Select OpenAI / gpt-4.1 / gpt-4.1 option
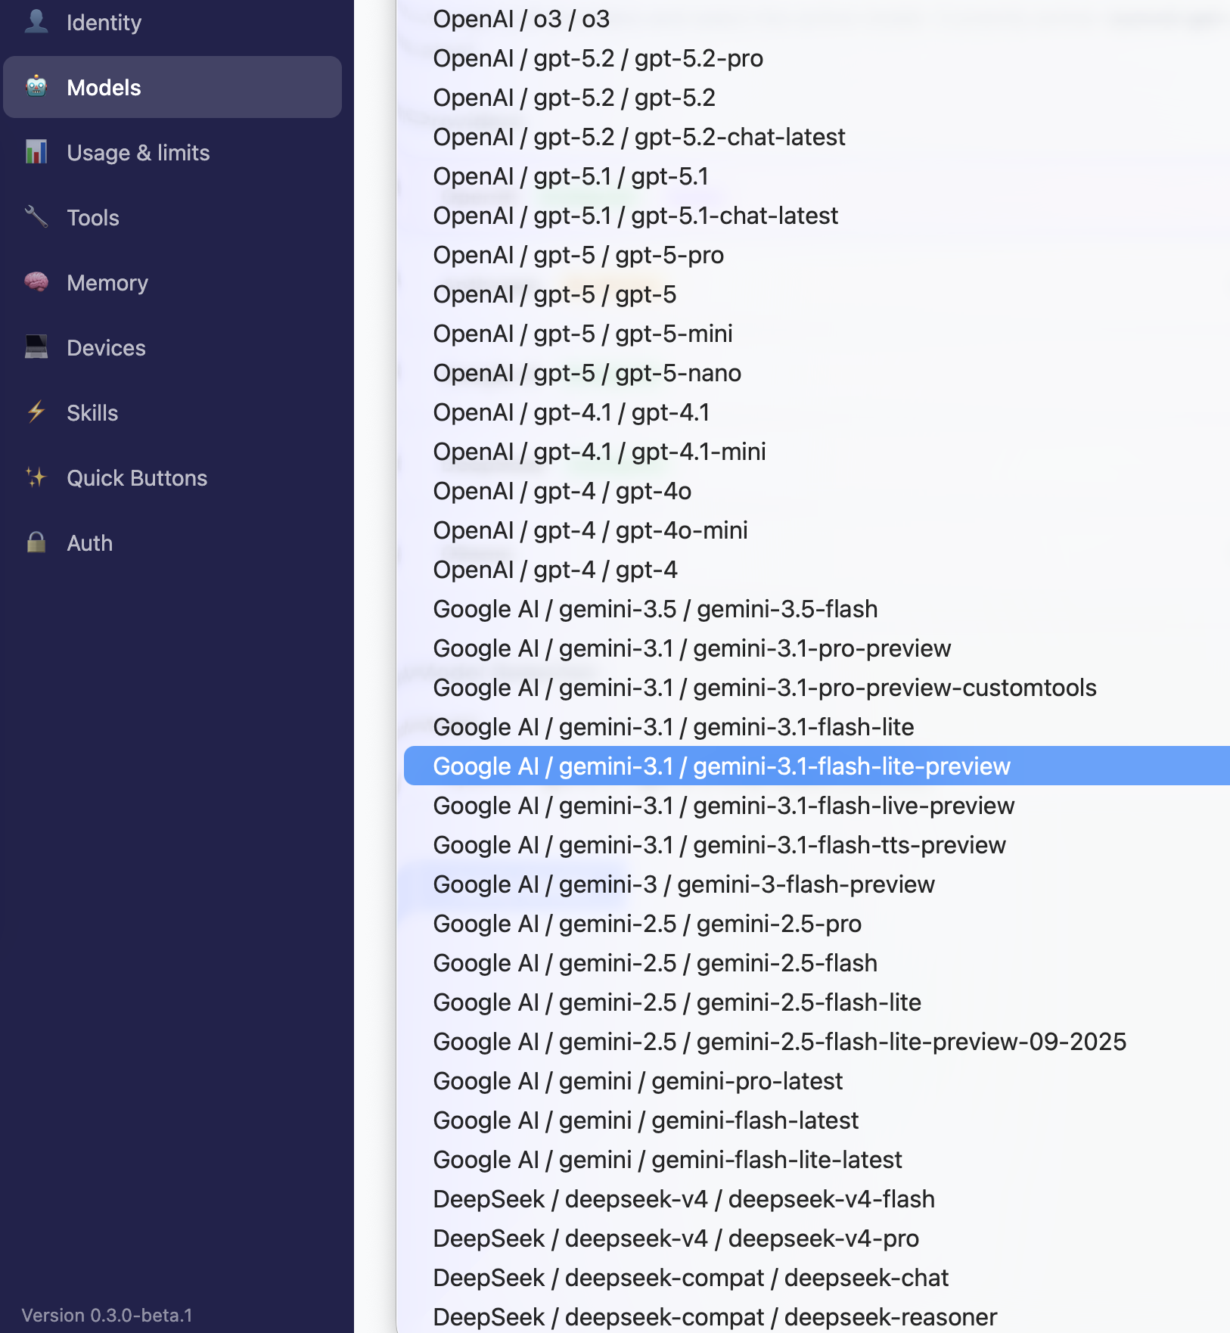 [817, 412]
